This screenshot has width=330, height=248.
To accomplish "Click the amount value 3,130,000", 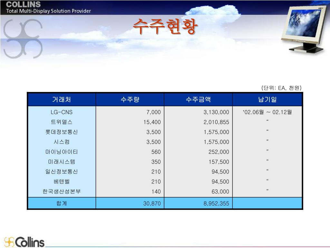I will (x=216, y=112).
